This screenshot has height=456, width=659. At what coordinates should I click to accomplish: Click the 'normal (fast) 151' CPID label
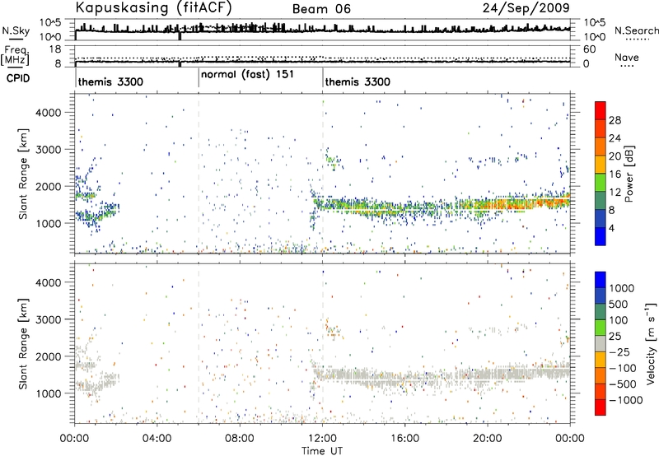tap(247, 75)
